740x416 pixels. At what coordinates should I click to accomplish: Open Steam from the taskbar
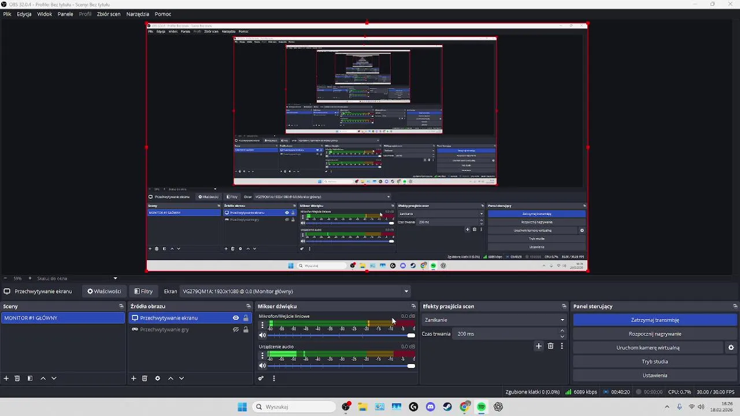tap(447, 407)
